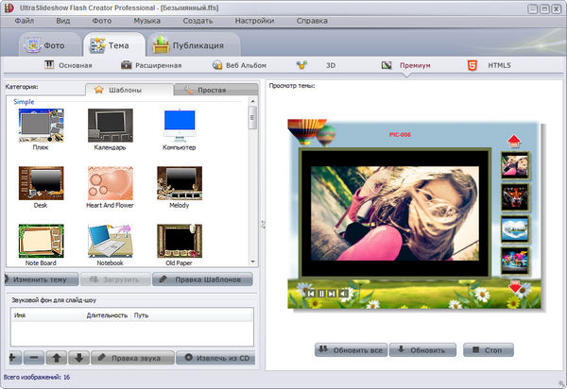The image size is (567, 389).
Task: Select the girl thumbnail in preview strip
Action: 515,165
